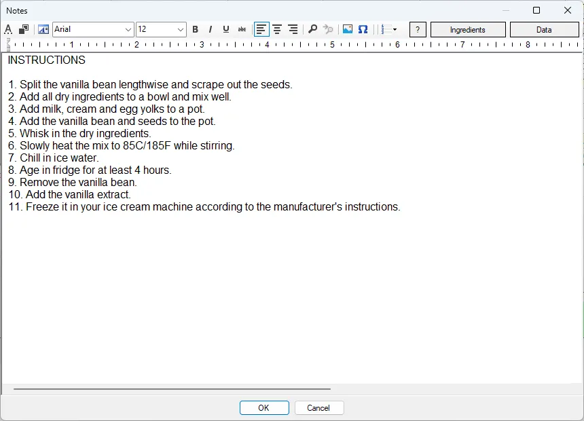Align text left
The width and height of the screenshot is (584, 421).
(x=261, y=29)
